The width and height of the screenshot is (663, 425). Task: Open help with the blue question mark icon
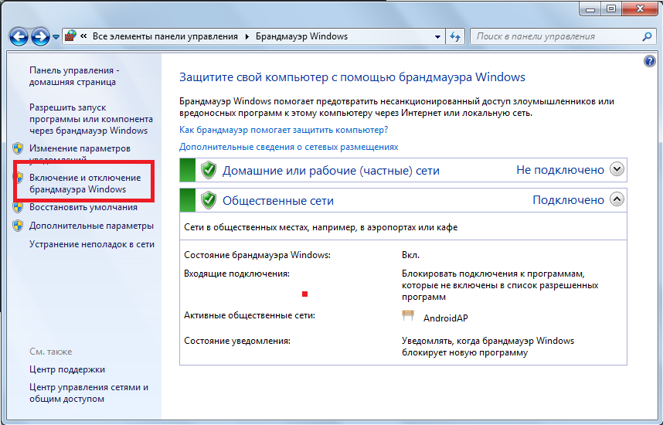coord(649,61)
